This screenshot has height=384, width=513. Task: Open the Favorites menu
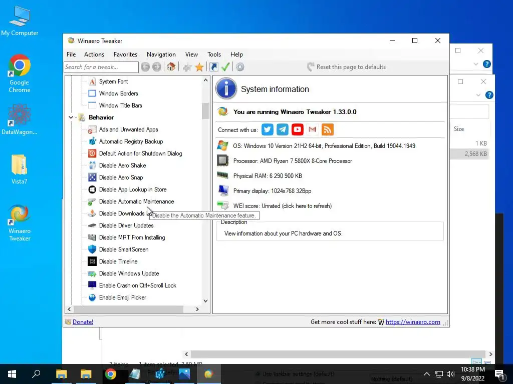click(125, 54)
